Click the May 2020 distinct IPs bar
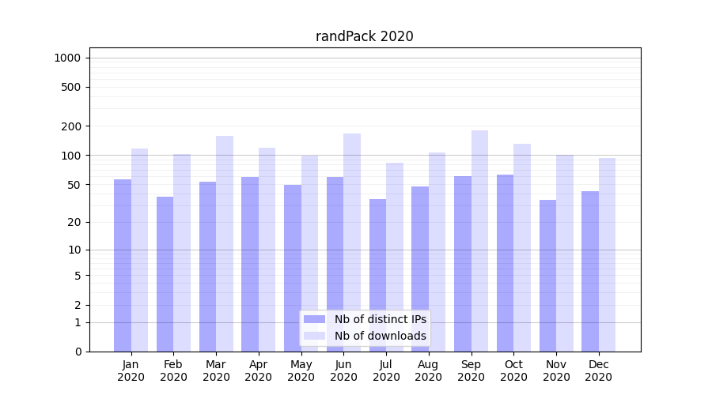This screenshot has height=395, width=712. [x=293, y=268]
